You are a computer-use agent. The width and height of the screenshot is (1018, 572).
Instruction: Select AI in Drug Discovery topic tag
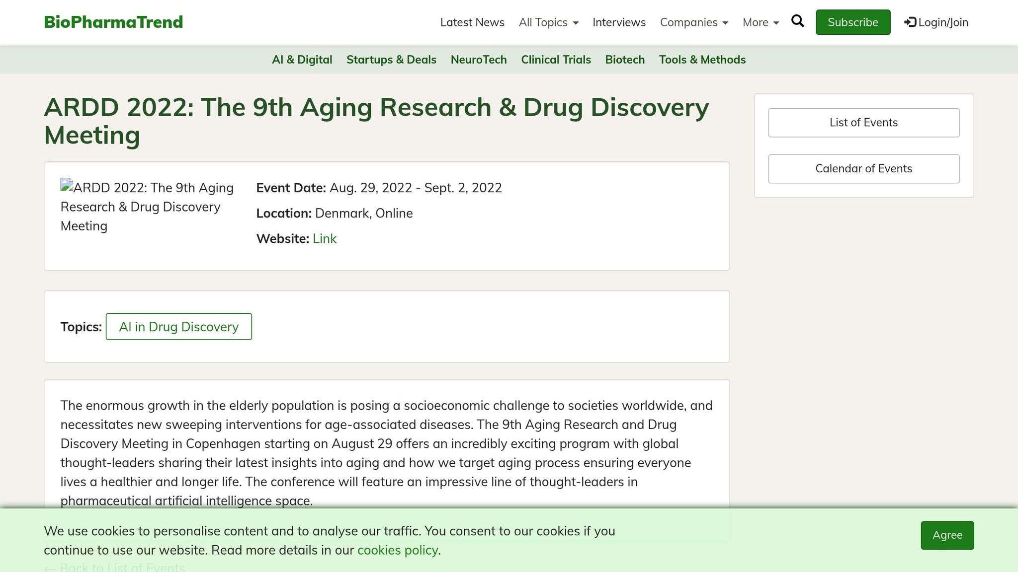(x=179, y=327)
